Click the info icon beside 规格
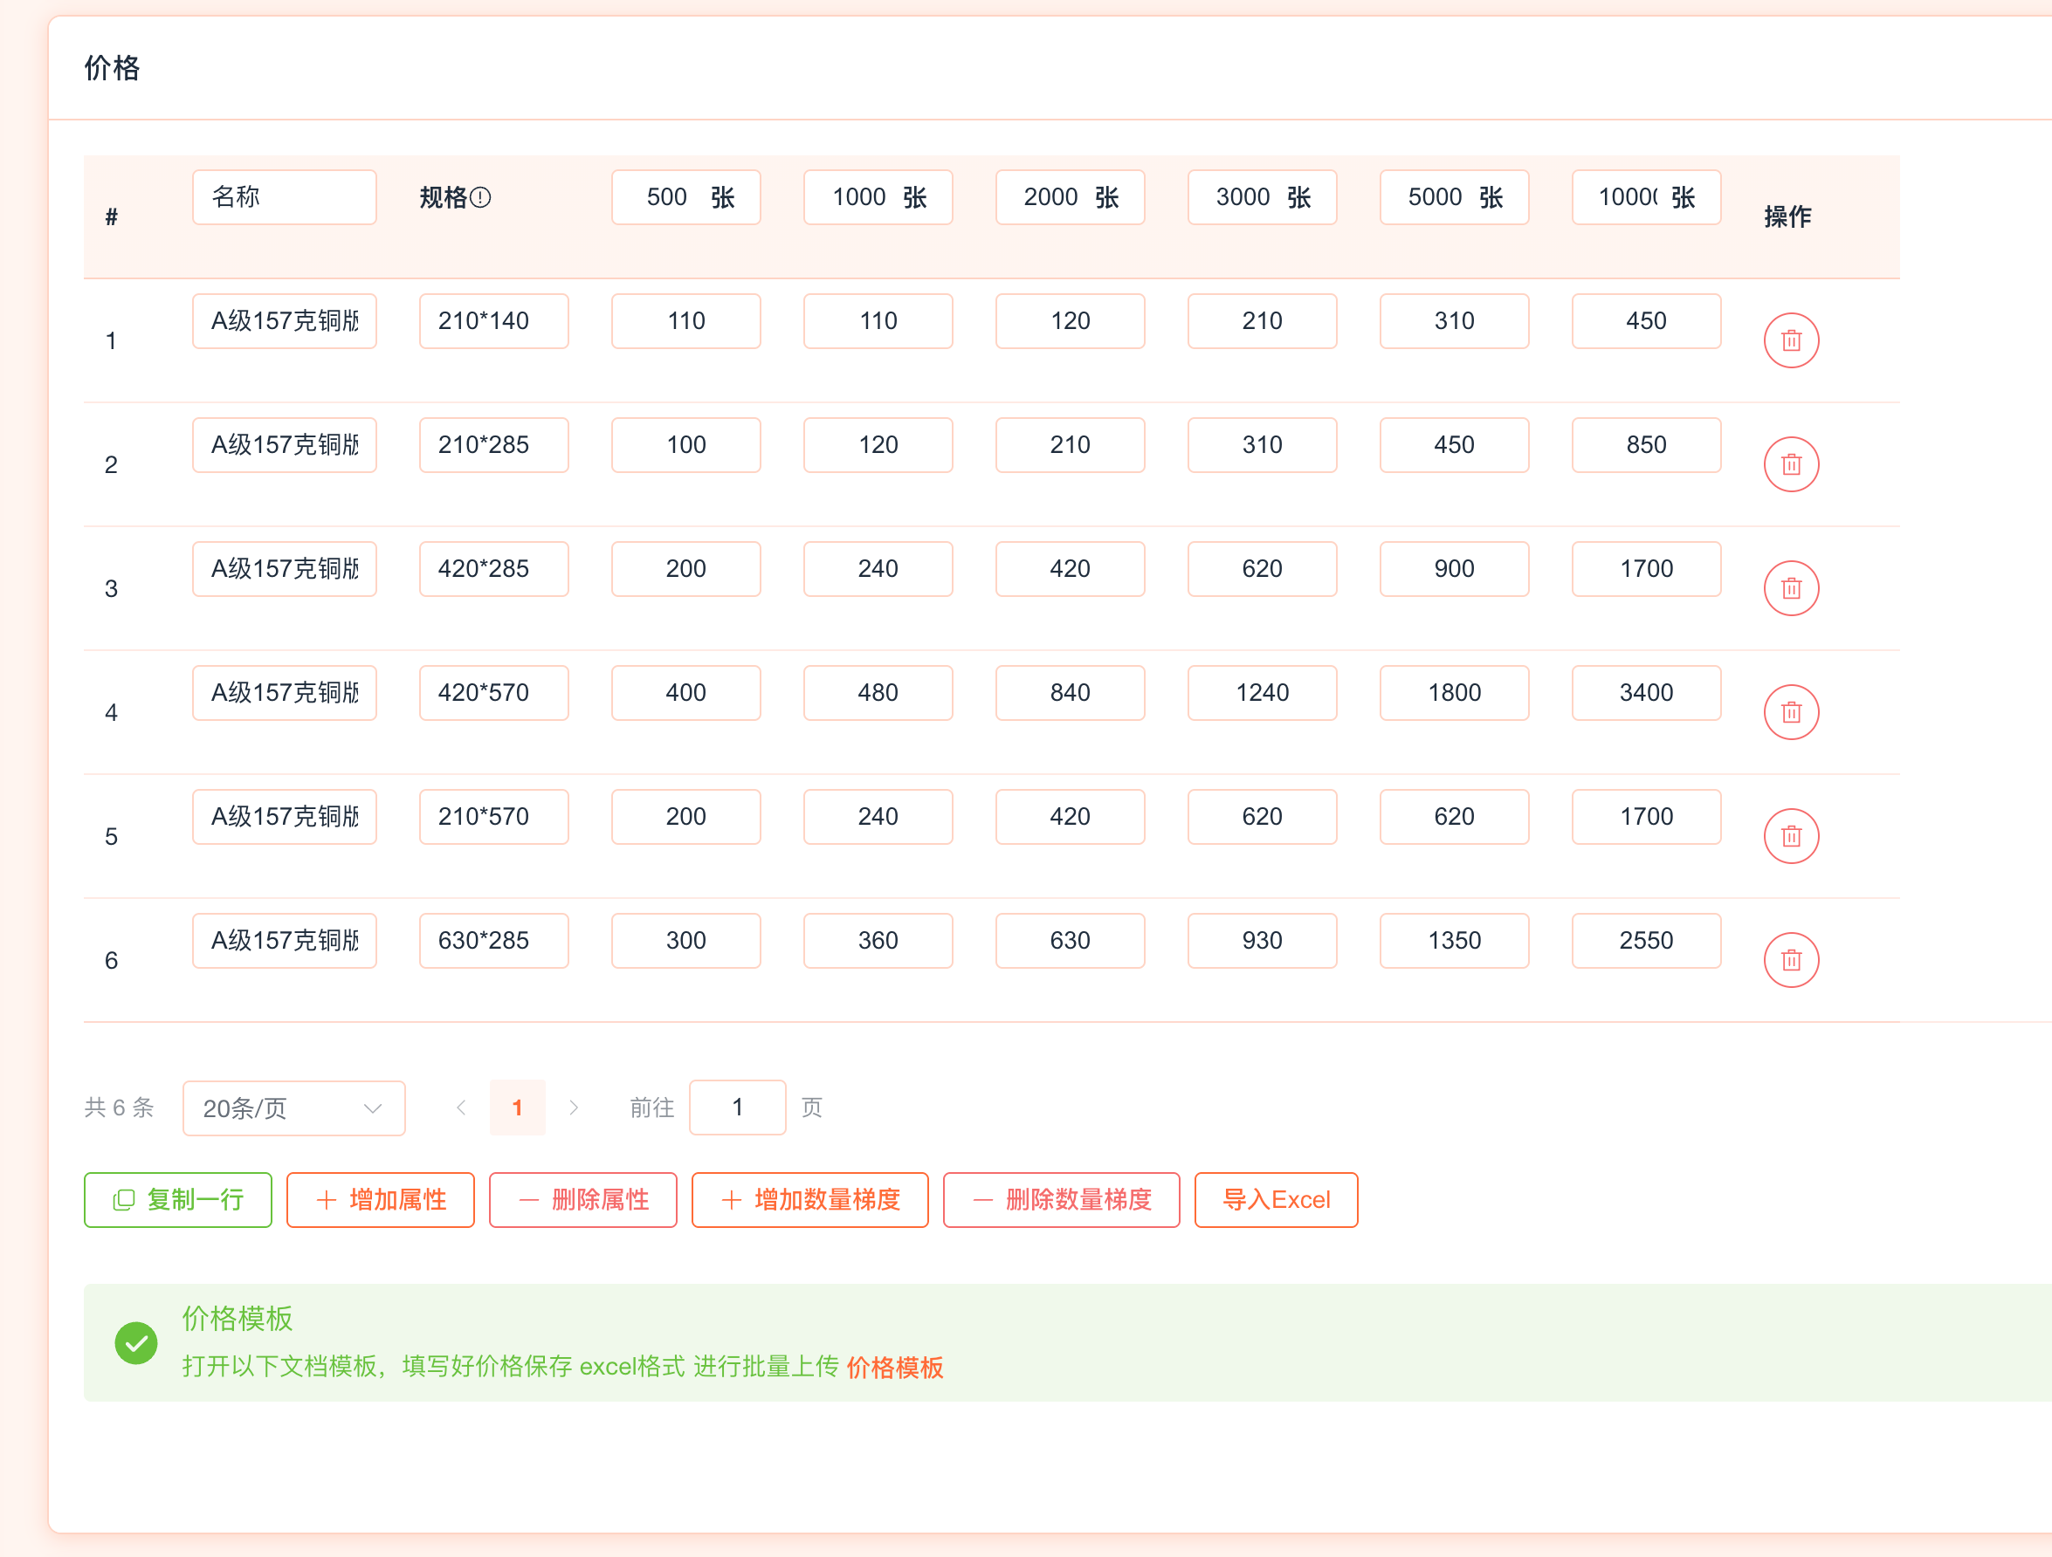This screenshot has height=1557, width=2052. coord(480,197)
